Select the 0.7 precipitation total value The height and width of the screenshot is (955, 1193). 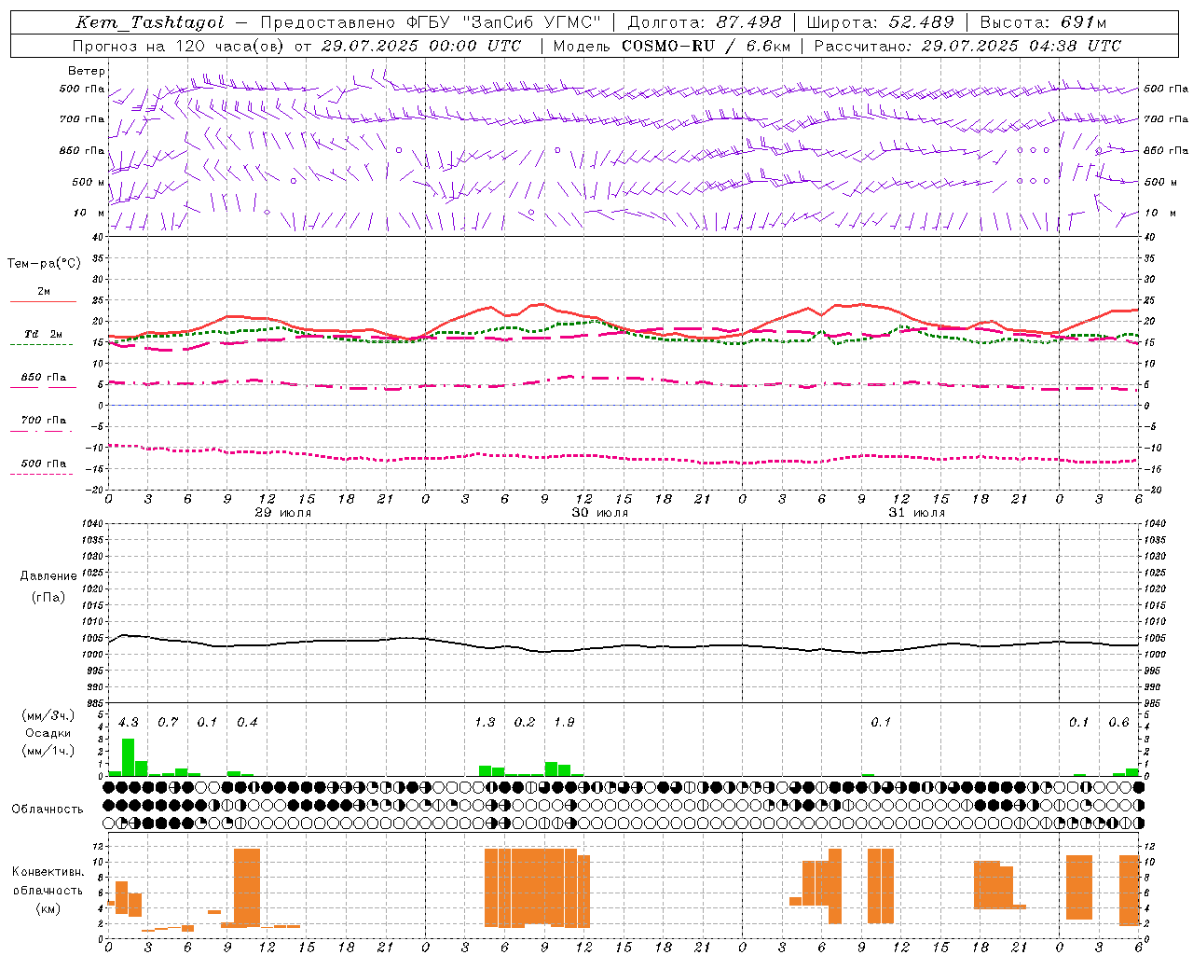point(168,723)
